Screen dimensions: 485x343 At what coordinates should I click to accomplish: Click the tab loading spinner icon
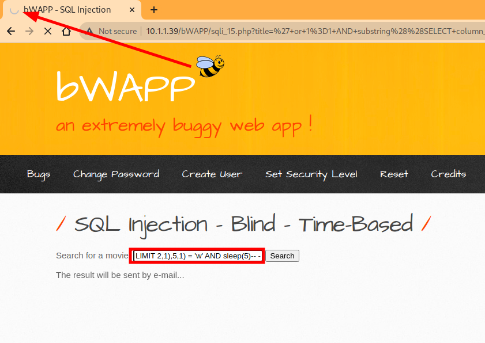[14, 10]
